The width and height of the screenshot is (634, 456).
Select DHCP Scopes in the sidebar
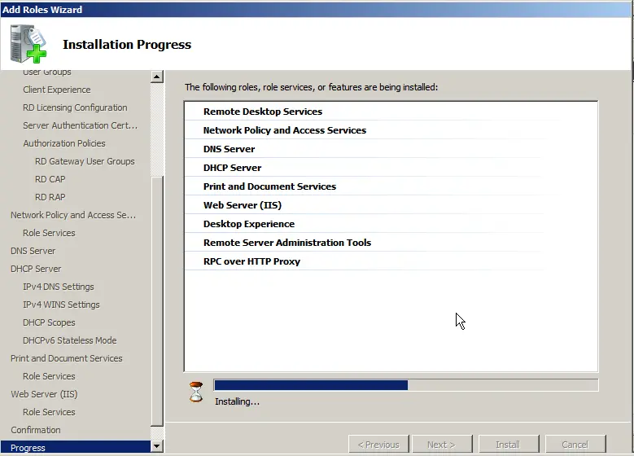point(49,322)
